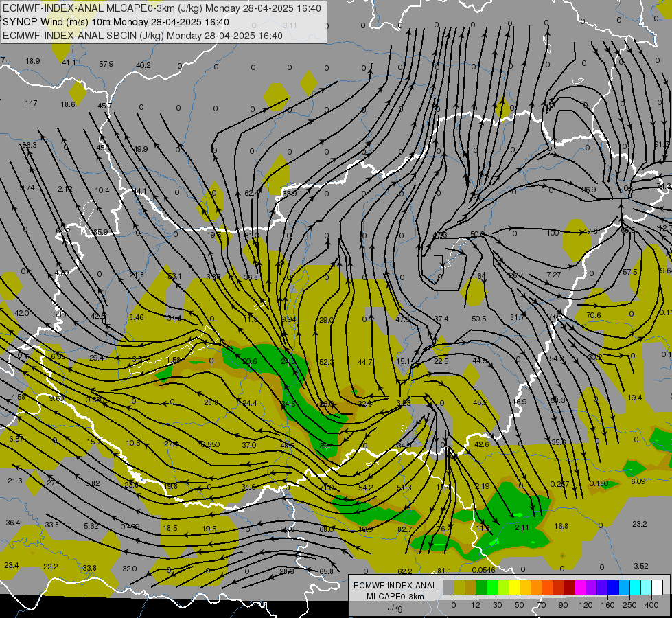672x618 pixels.
Task: Click the map value 82.7
Action: click(404, 529)
